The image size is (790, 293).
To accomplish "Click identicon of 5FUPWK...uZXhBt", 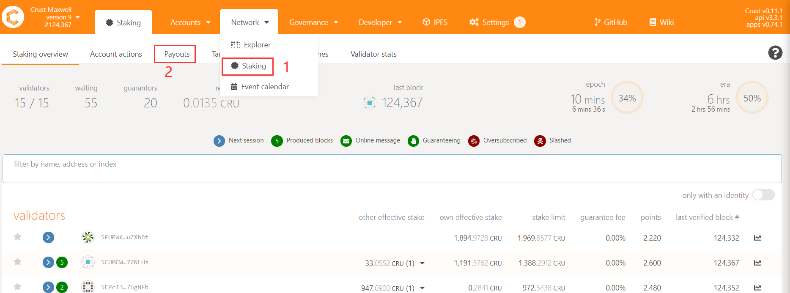I will point(88,237).
